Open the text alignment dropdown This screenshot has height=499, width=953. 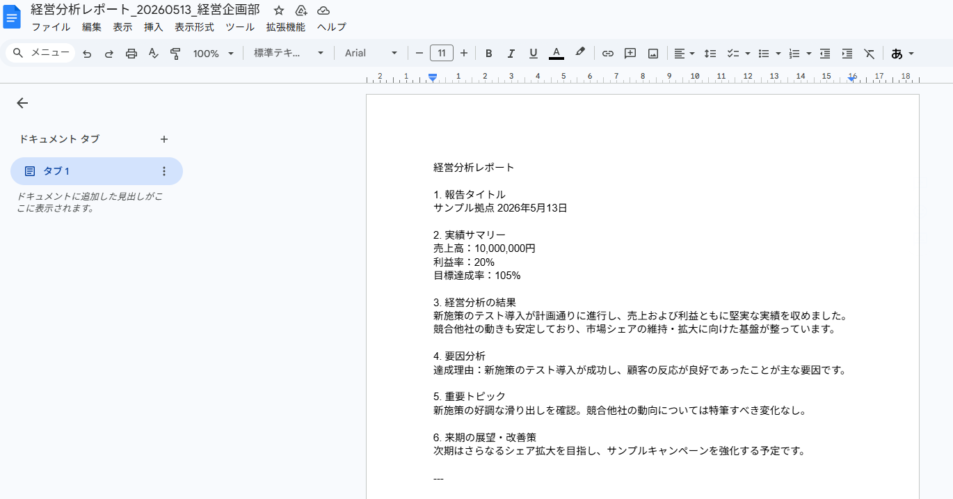click(x=684, y=54)
